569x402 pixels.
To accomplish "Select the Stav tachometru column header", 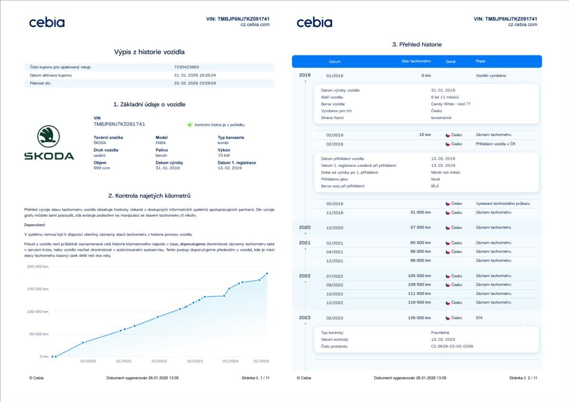I will 416,61.
